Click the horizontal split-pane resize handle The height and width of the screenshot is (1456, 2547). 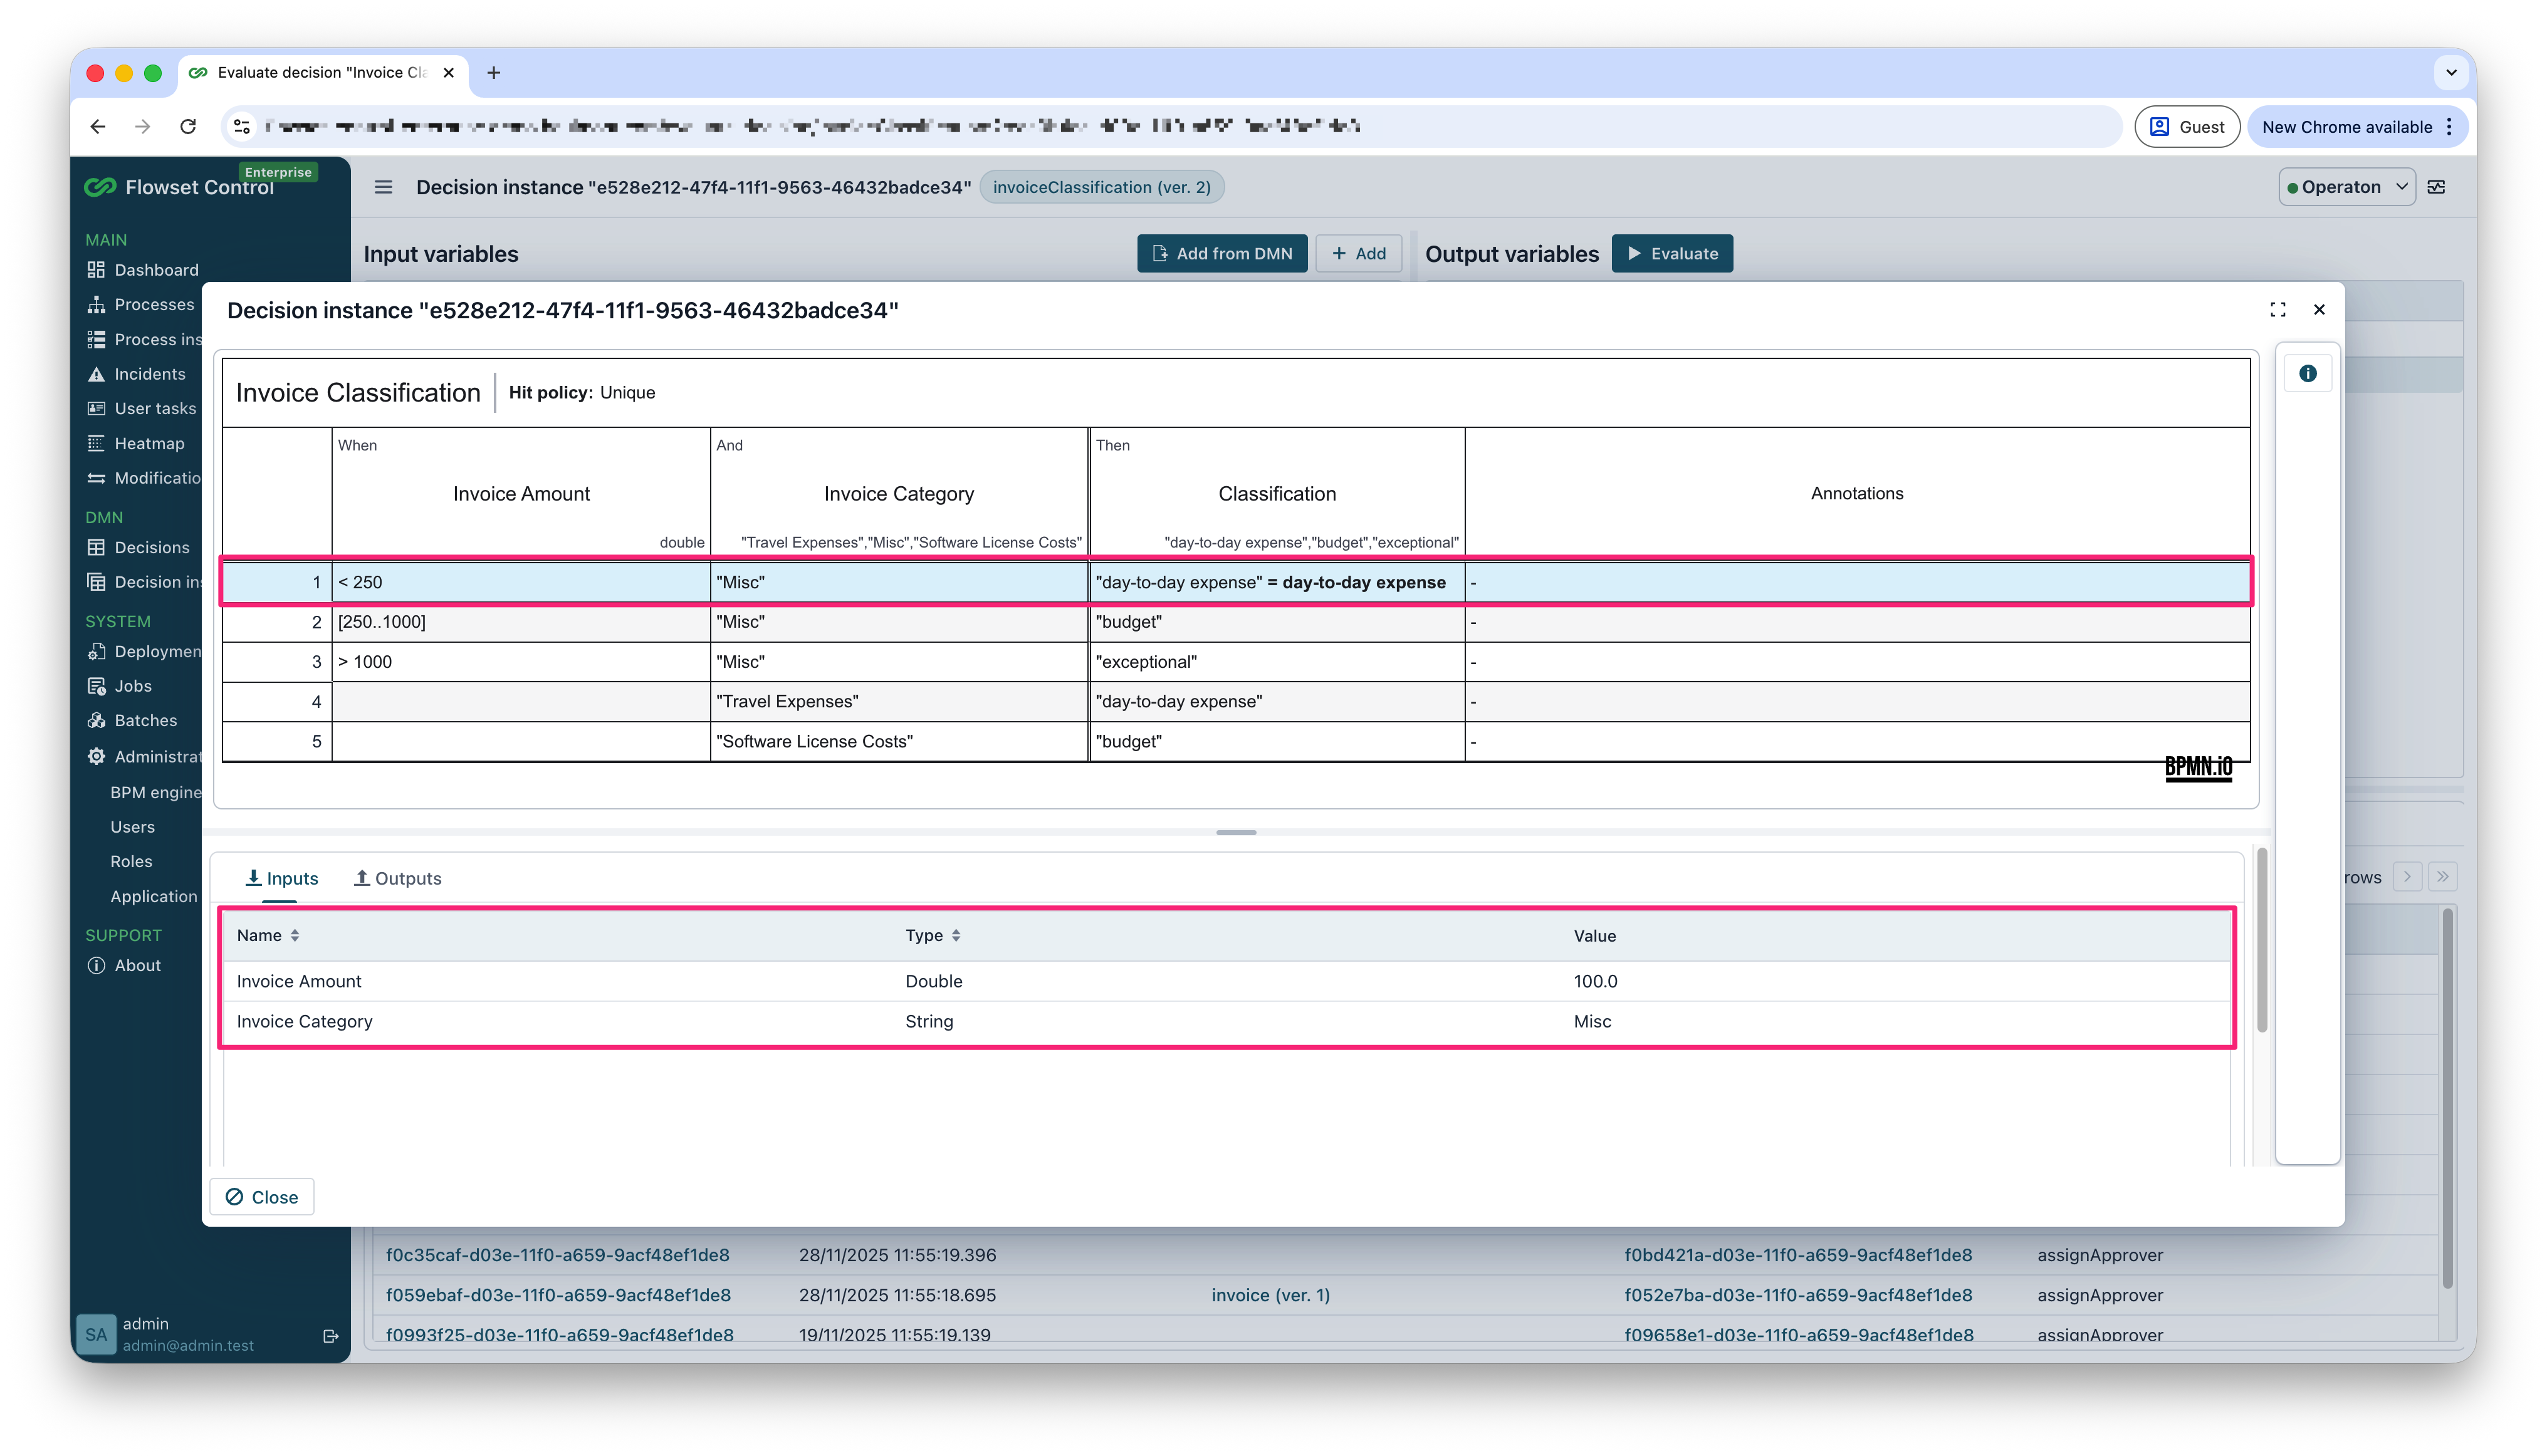click(1235, 832)
